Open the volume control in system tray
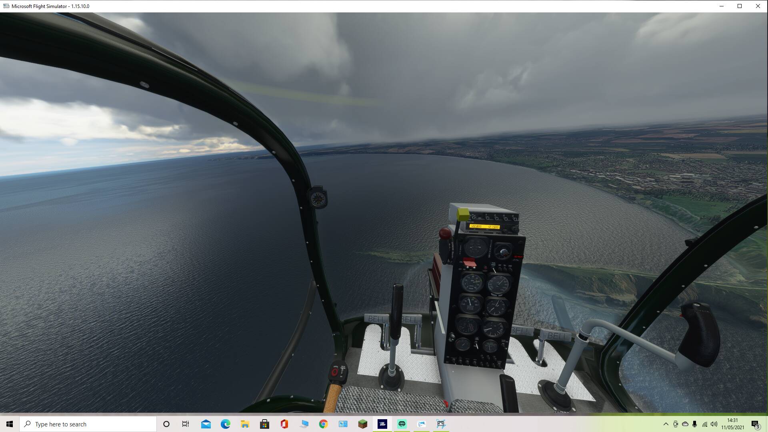Screen dimensions: 768x432 [x=714, y=424]
